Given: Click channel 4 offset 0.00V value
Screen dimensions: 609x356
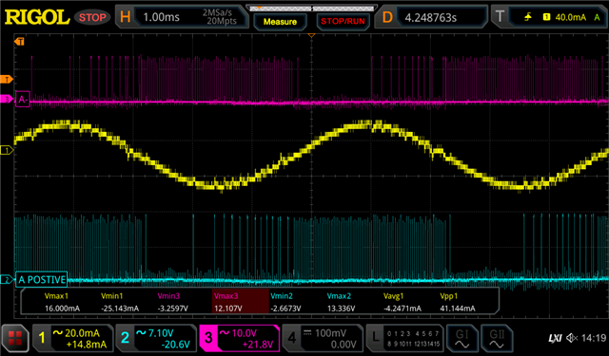Looking at the screenshot, I should [344, 345].
